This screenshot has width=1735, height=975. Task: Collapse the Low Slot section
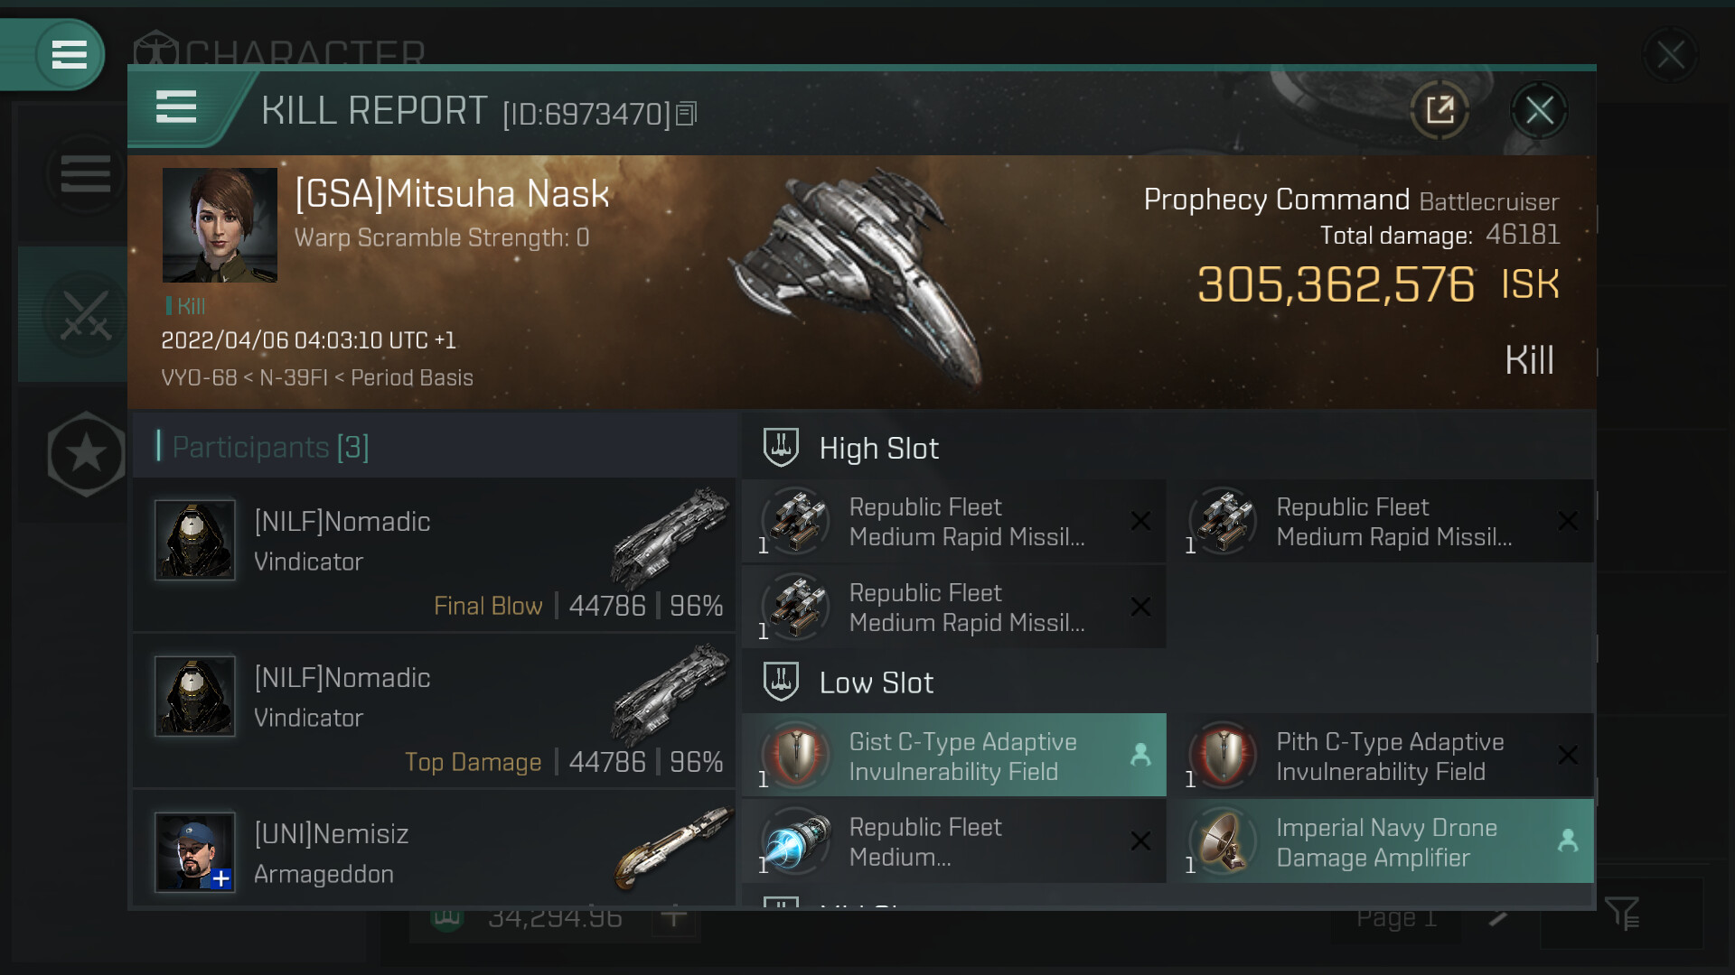coord(876,682)
